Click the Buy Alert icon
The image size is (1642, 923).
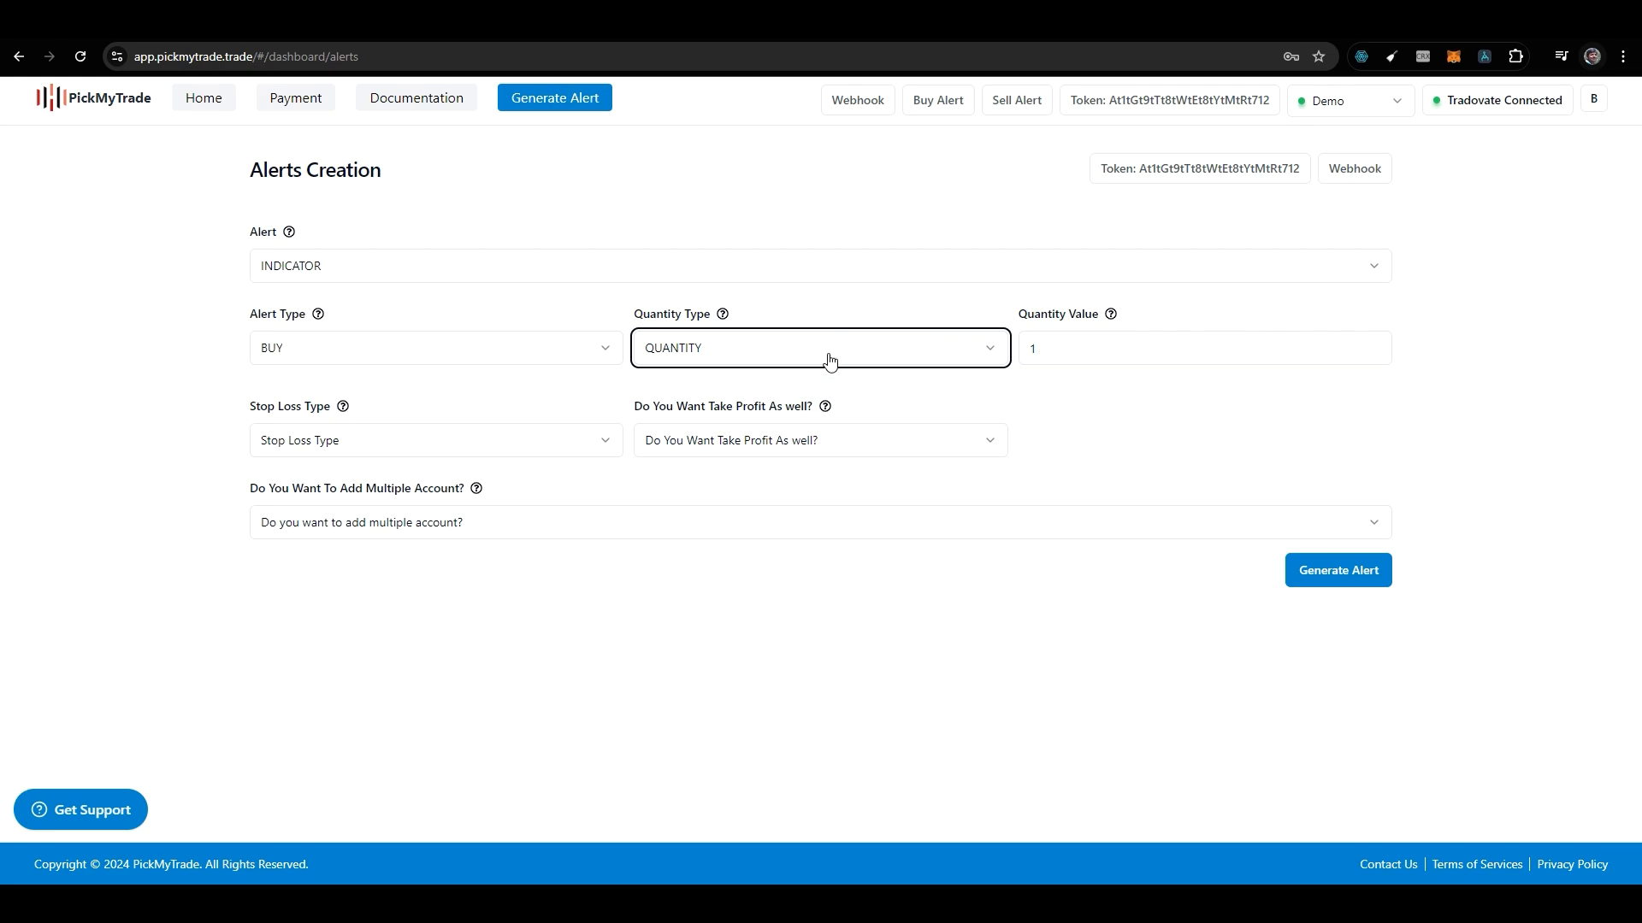pos(939,100)
